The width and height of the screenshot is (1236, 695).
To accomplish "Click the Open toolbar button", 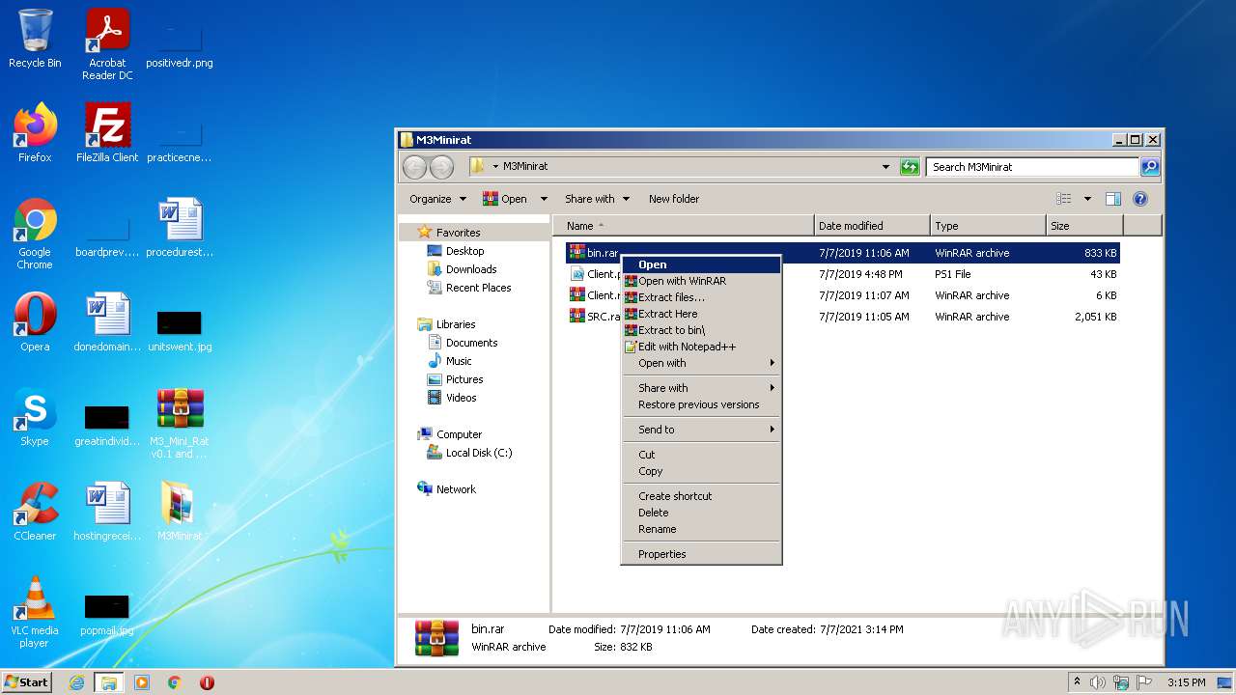I will click(x=506, y=199).
